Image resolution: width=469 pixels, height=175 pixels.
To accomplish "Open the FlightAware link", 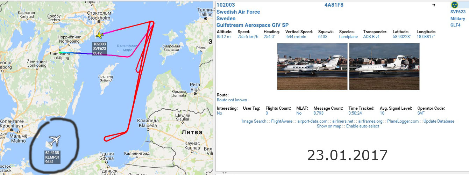I will point(283,121).
